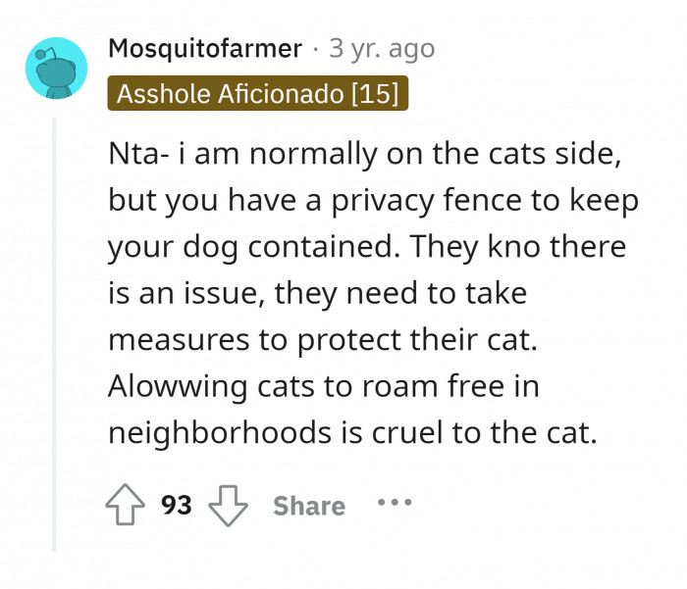Screen dimensions: 687x589
Task: Click the word 'contained.' in the third line
Action: click(x=324, y=247)
